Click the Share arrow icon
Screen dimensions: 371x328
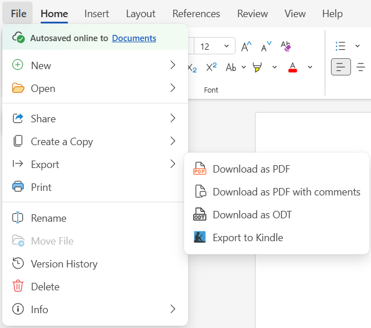[18, 118]
